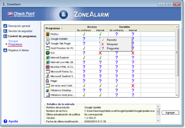
Task: Toggle Firefox trusted access checkmark
Action: 84,34
